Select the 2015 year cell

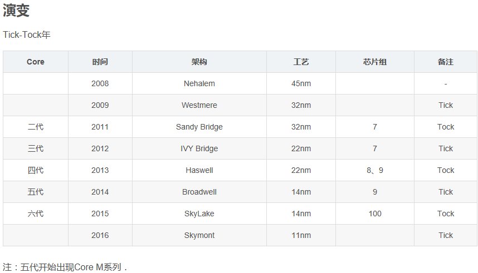point(100,214)
